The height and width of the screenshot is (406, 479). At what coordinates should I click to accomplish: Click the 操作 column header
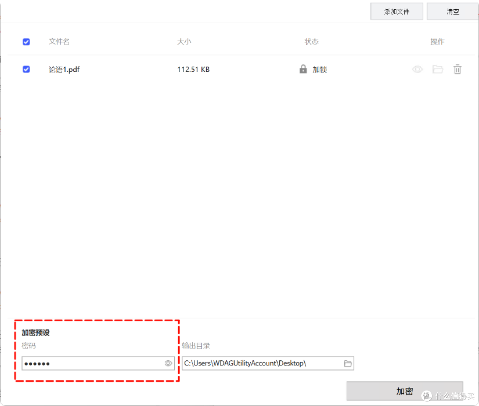pos(437,42)
